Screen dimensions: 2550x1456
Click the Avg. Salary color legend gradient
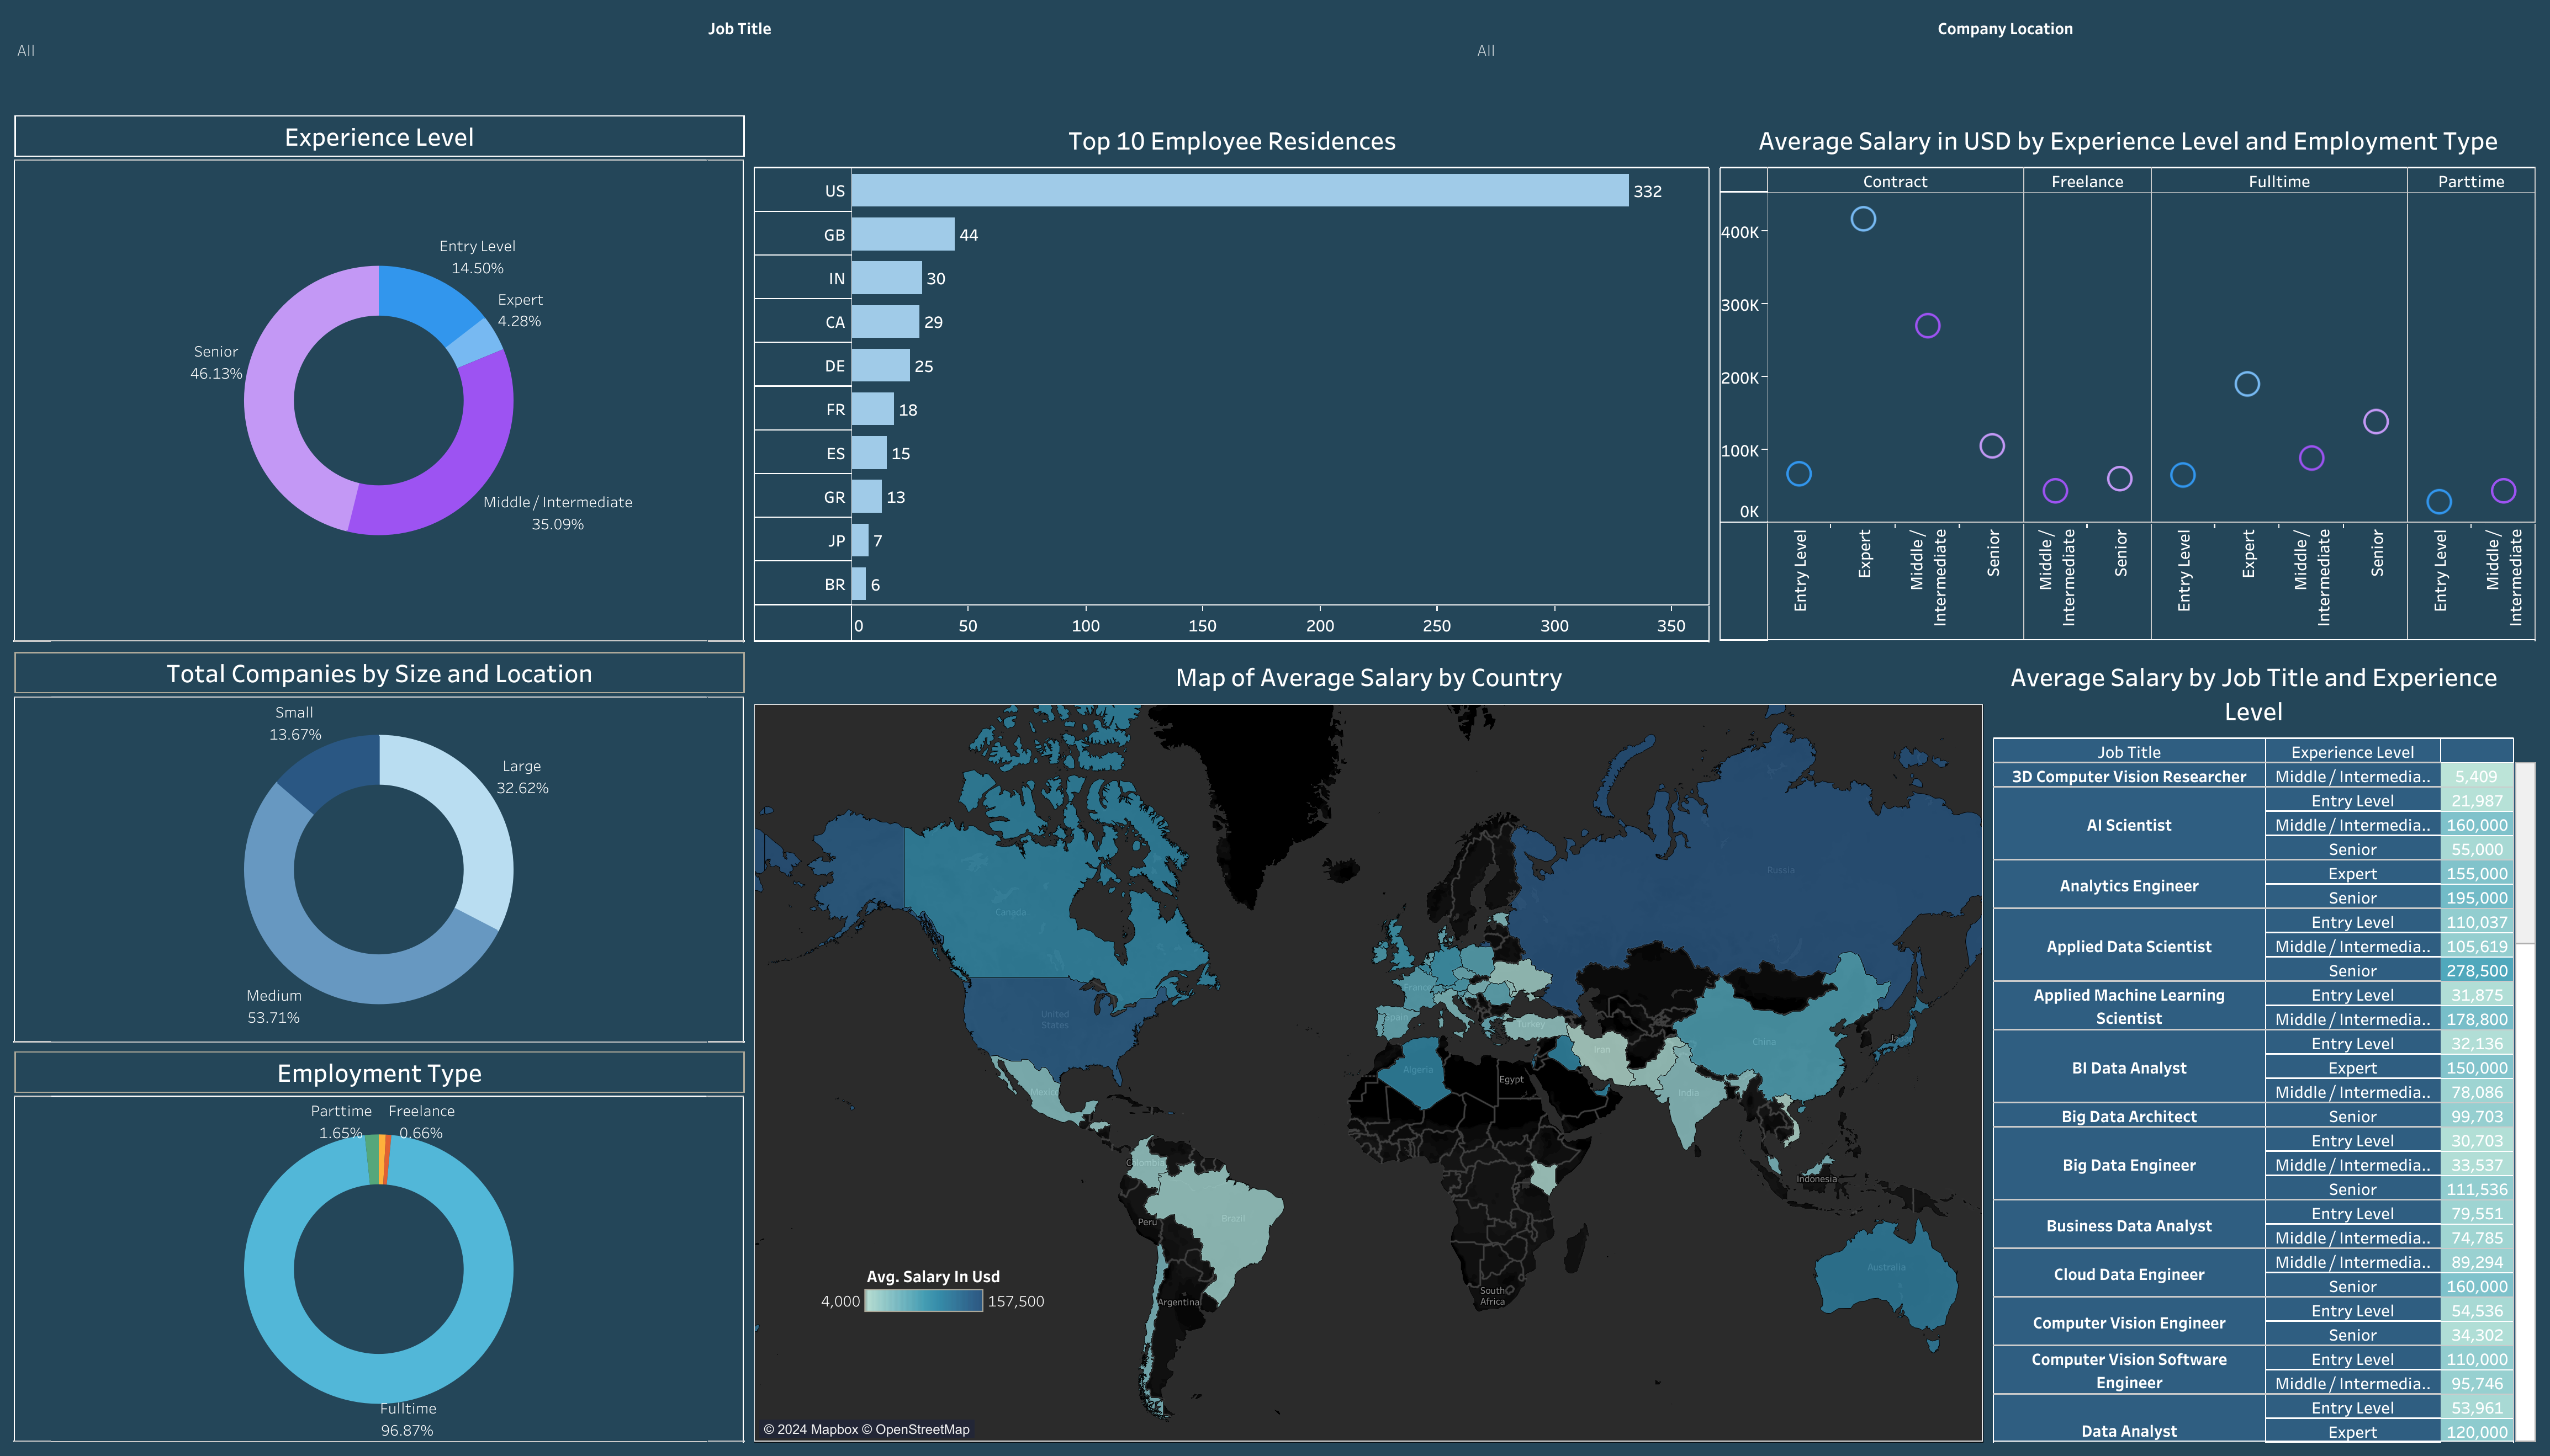pos(922,1301)
